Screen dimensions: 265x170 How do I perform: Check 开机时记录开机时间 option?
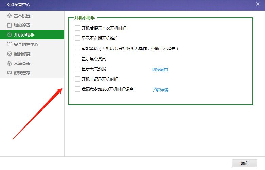77,79
